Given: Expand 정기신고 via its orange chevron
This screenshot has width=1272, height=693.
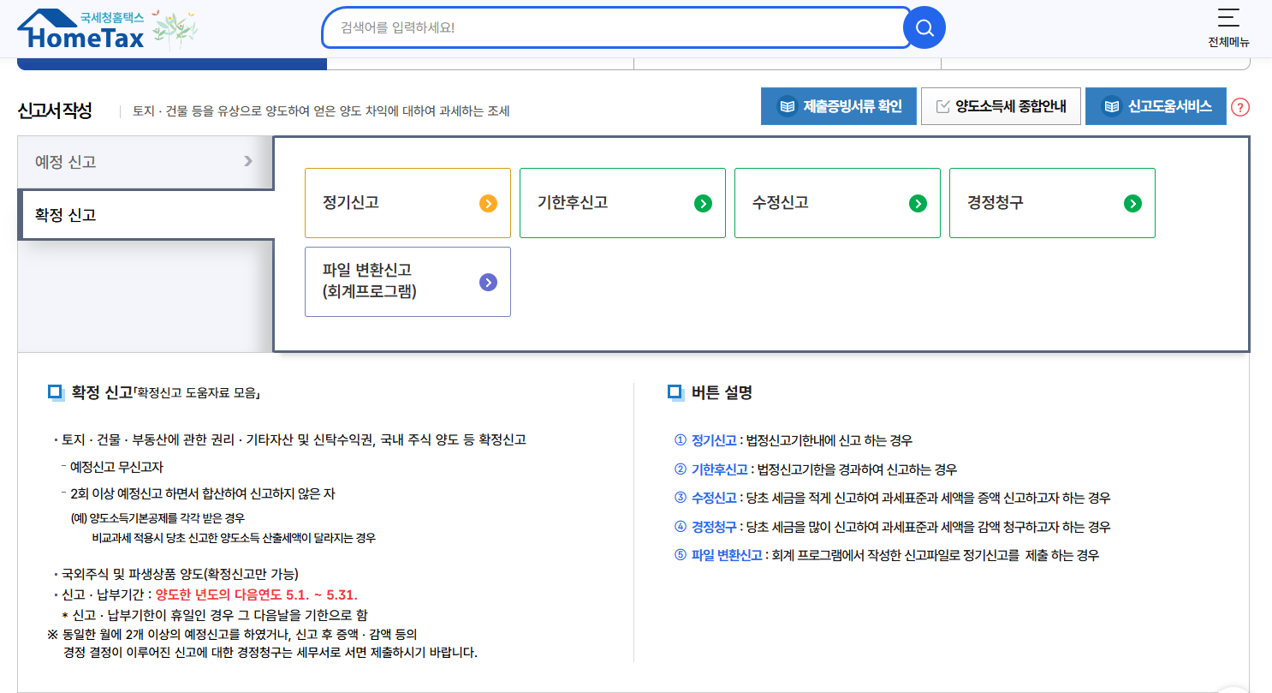Looking at the screenshot, I should [487, 203].
